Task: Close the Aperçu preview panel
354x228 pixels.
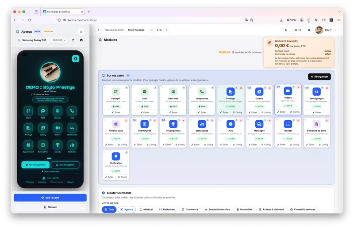Action: (81, 32)
